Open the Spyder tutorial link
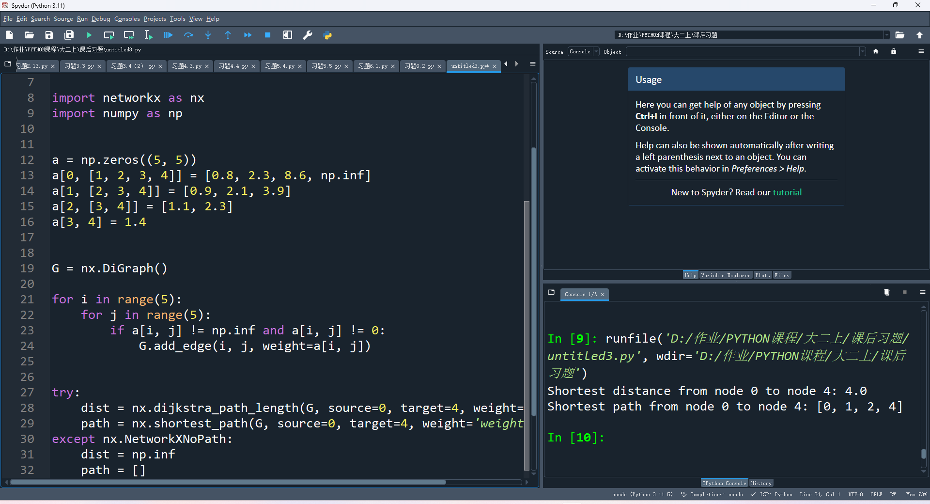This screenshot has width=930, height=504. (787, 192)
